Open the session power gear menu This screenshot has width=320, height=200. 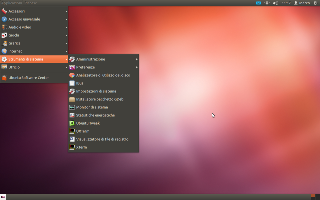(315, 3)
